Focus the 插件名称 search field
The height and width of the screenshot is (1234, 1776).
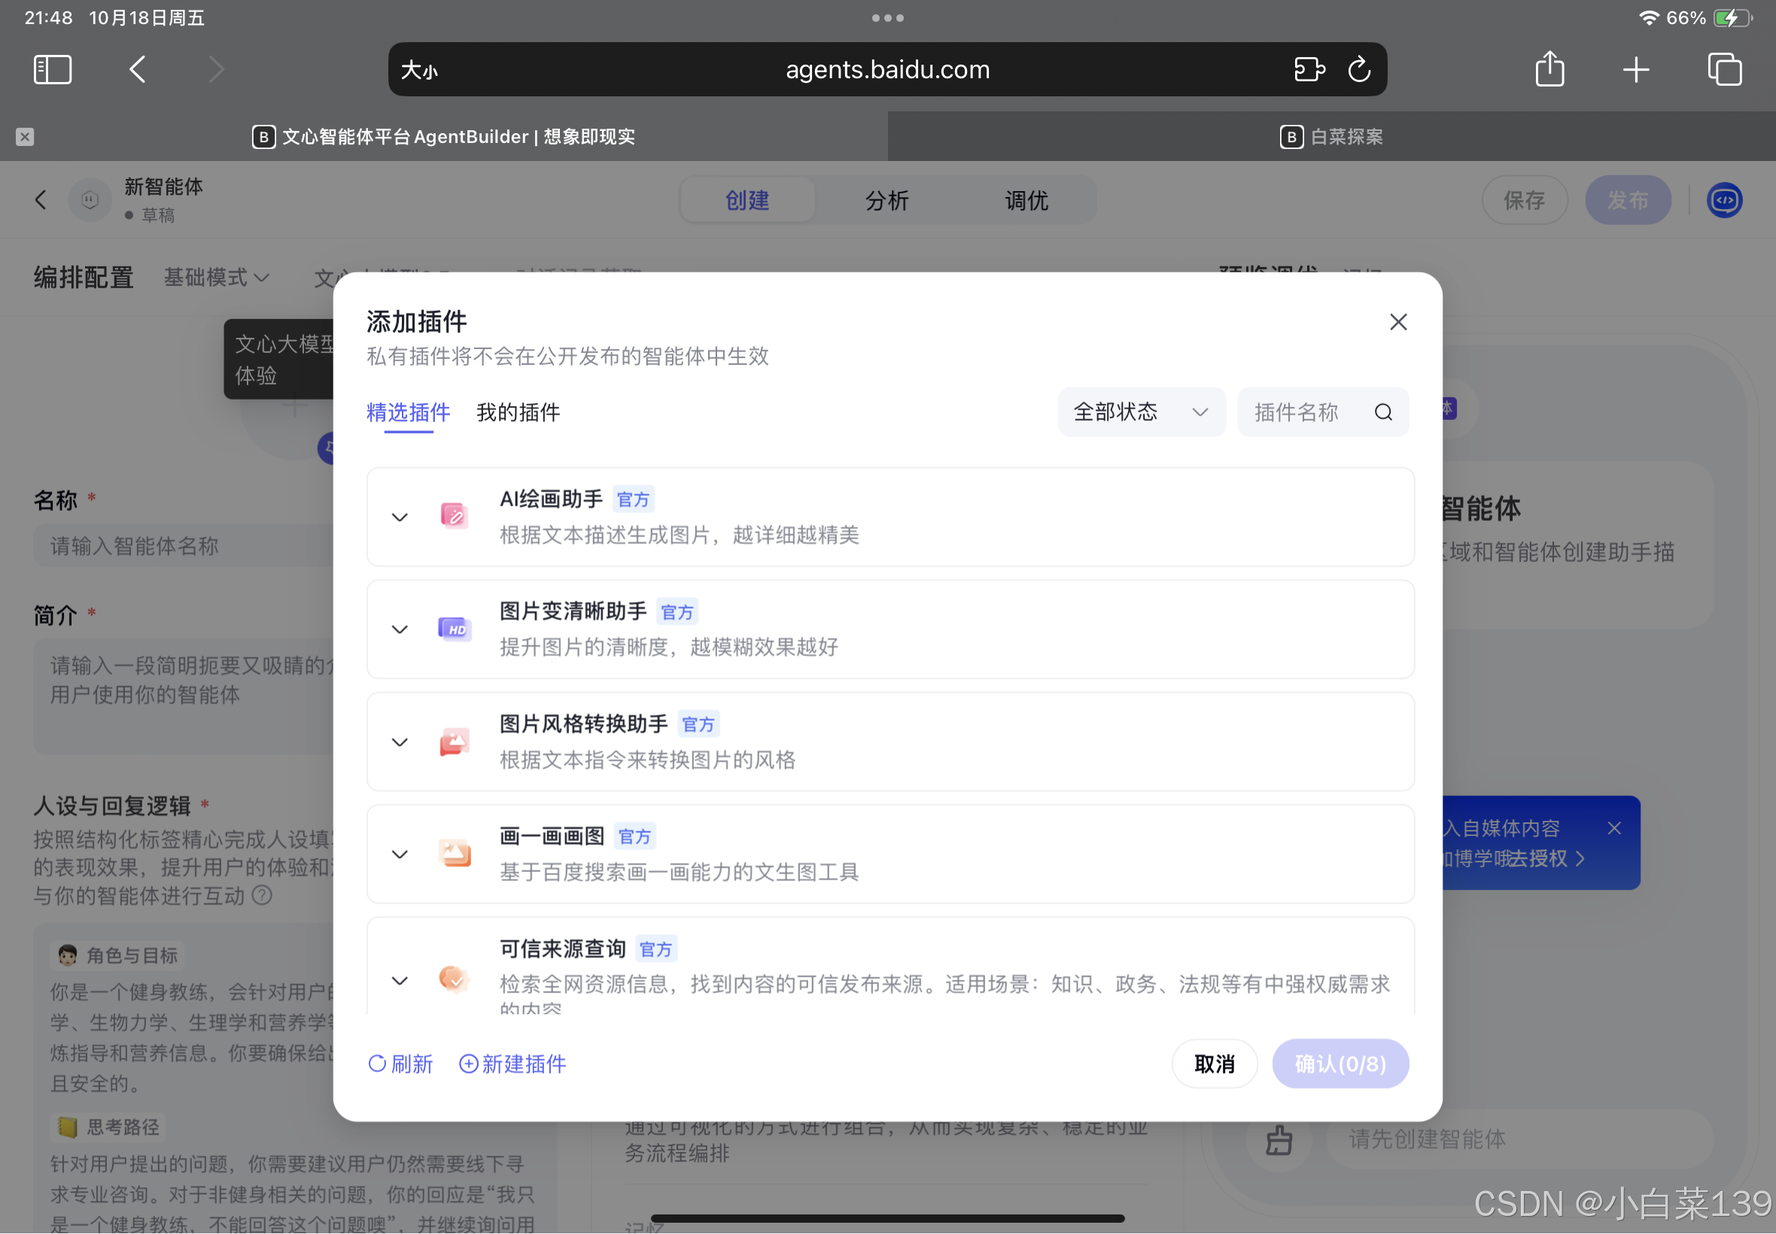tap(1306, 412)
